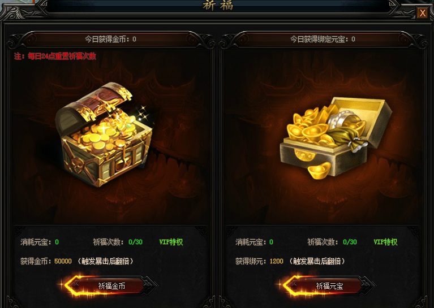Click 触发暴击后翻倍 text beside 1200
Screen dimensions: 434x308
[x=317, y=261]
